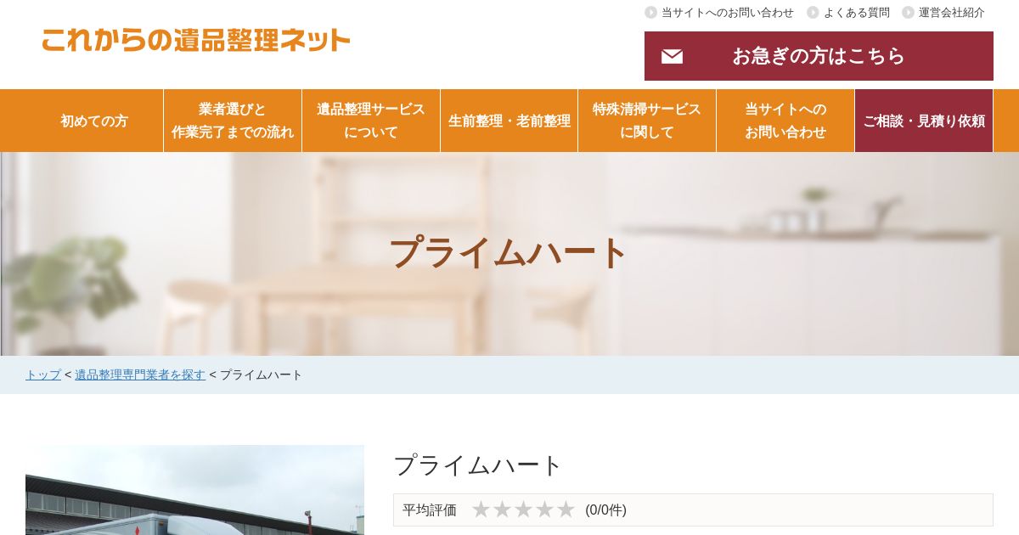This screenshot has height=535, width=1019.
Task: Click the トップ breadcrumb link
Action: point(43,374)
